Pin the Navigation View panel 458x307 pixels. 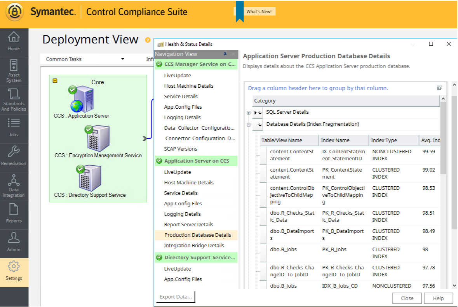click(x=225, y=54)
